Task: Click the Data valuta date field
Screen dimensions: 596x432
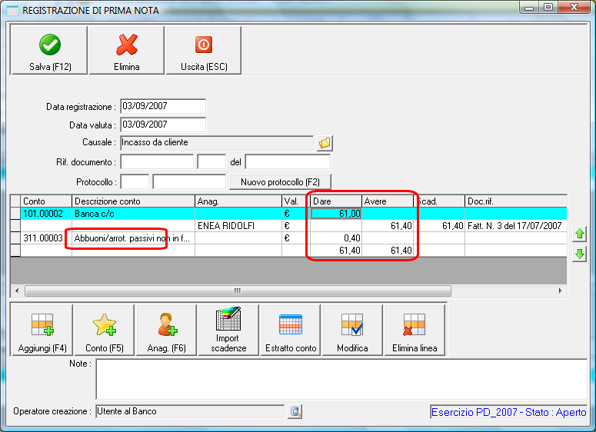Action: 163,125
